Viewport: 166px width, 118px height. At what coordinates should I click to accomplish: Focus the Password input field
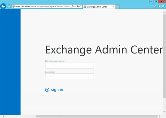pyautogui.click(x=69, y=76)
